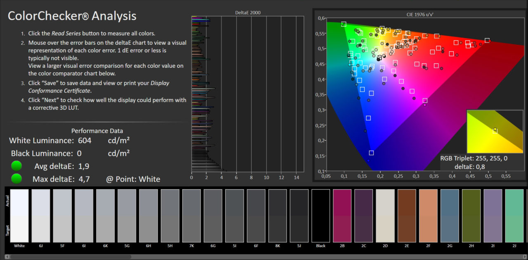Choose the 2B magenta swatch

coord(342,216)
